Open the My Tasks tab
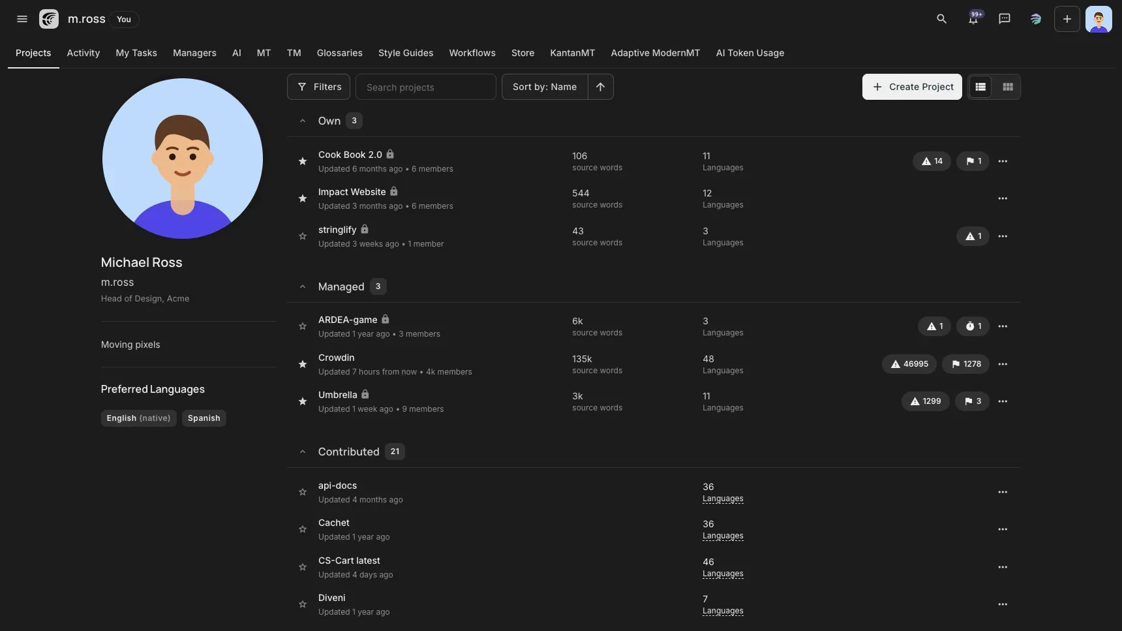 coord(136,53)
